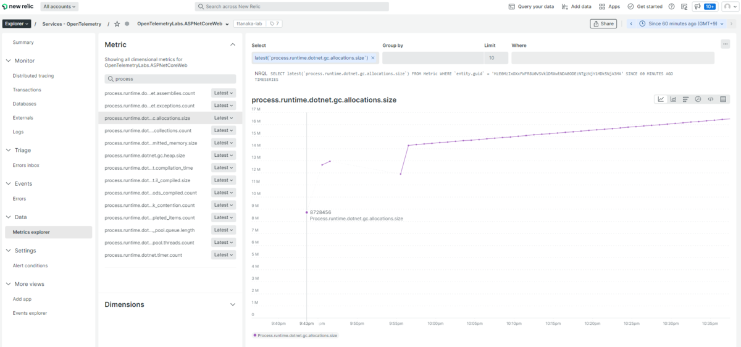This screenshot has height=347, width=741.
Task: Open Summary in the sidebar
Action: click(x=23, y=42)
